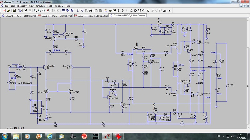Select the Zoom in magnifier tool

[x=35, y=10]
